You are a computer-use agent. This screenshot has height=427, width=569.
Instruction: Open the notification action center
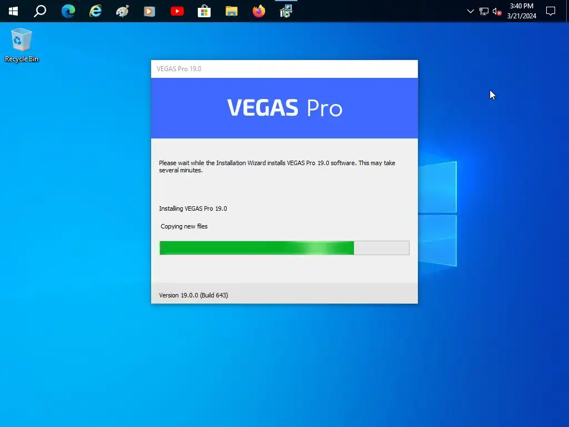click(x=551, y=11)
